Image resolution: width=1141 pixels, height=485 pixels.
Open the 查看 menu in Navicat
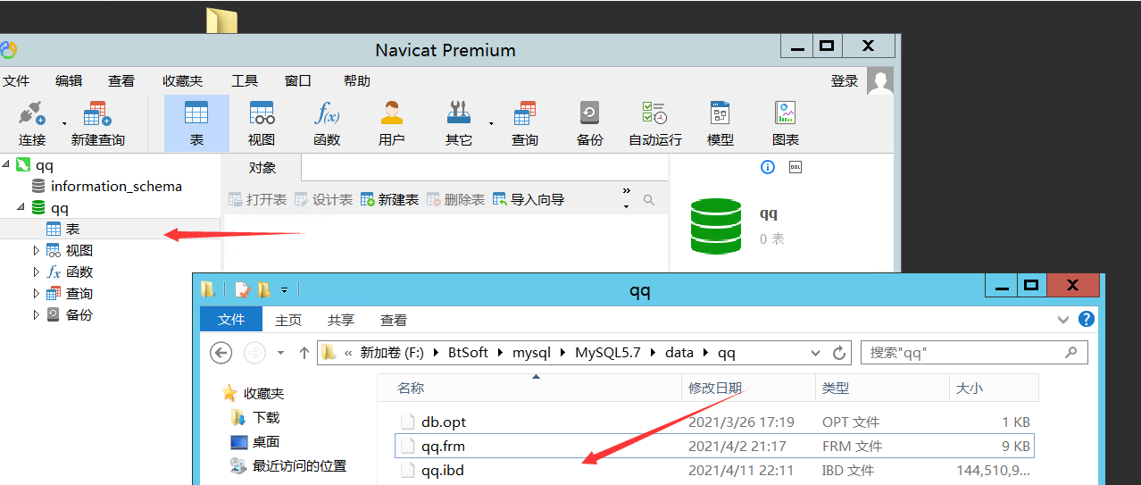[121, 80]
